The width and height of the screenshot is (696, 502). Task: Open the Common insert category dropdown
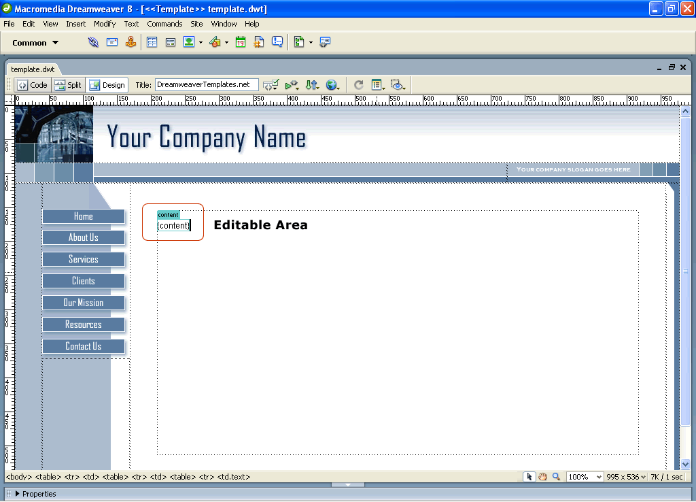(35, 43)
